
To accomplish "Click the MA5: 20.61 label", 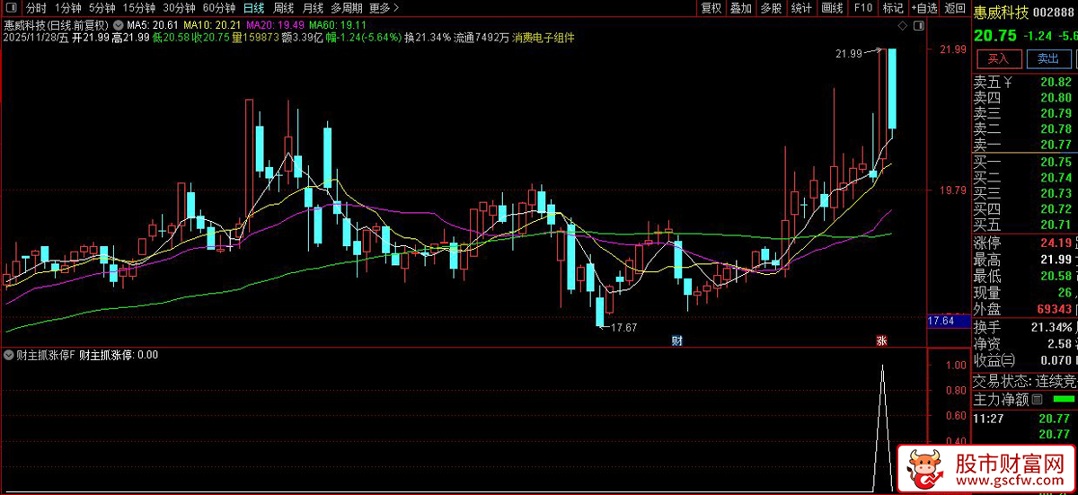I will (152, 24).
